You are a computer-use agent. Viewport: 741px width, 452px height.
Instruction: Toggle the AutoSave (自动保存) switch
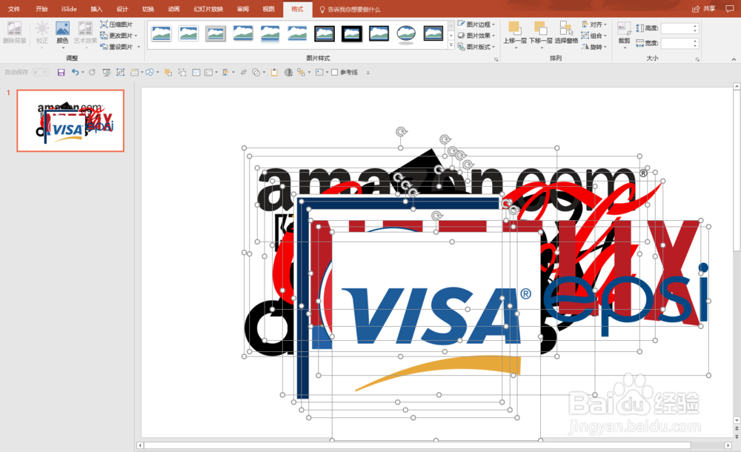point(41,73)
